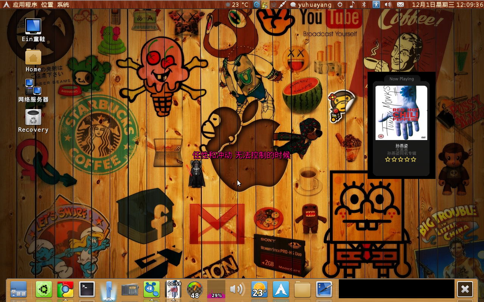
Task: Click the blue swirl tray icon
Action: click(x=257, y=5)
